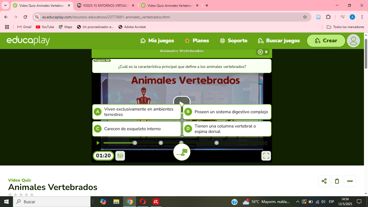Click the score counter badge

coord(263,52)
